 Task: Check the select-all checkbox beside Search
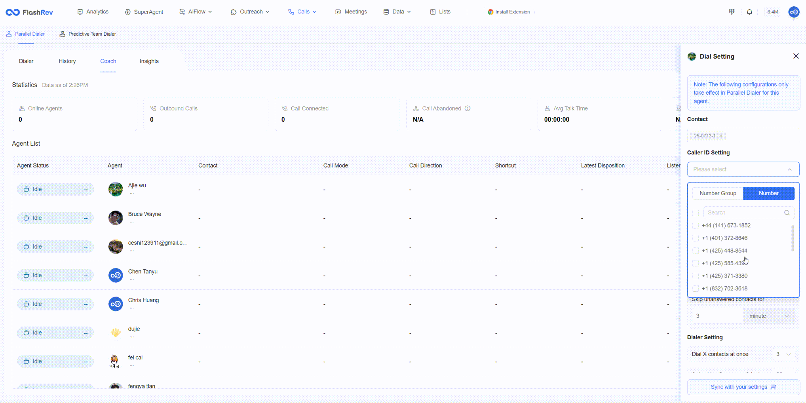click(696, 213)
